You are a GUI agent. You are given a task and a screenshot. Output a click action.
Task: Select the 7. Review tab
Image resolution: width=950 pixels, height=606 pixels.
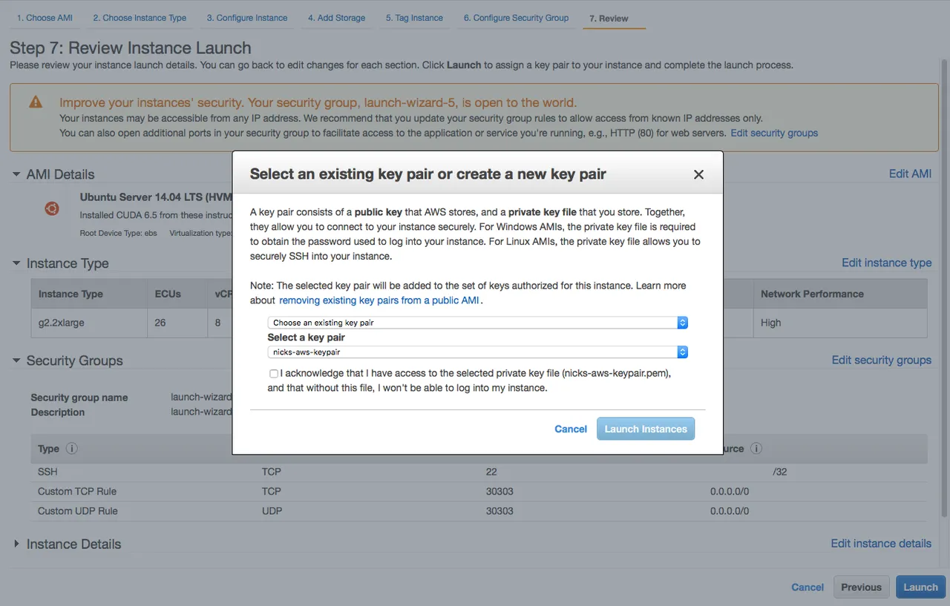tap(609, 19)
